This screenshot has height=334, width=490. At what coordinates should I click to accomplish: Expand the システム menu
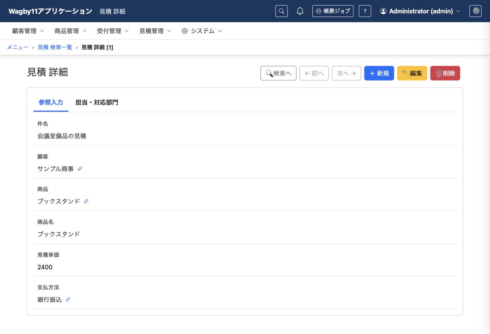pos(202,31)
